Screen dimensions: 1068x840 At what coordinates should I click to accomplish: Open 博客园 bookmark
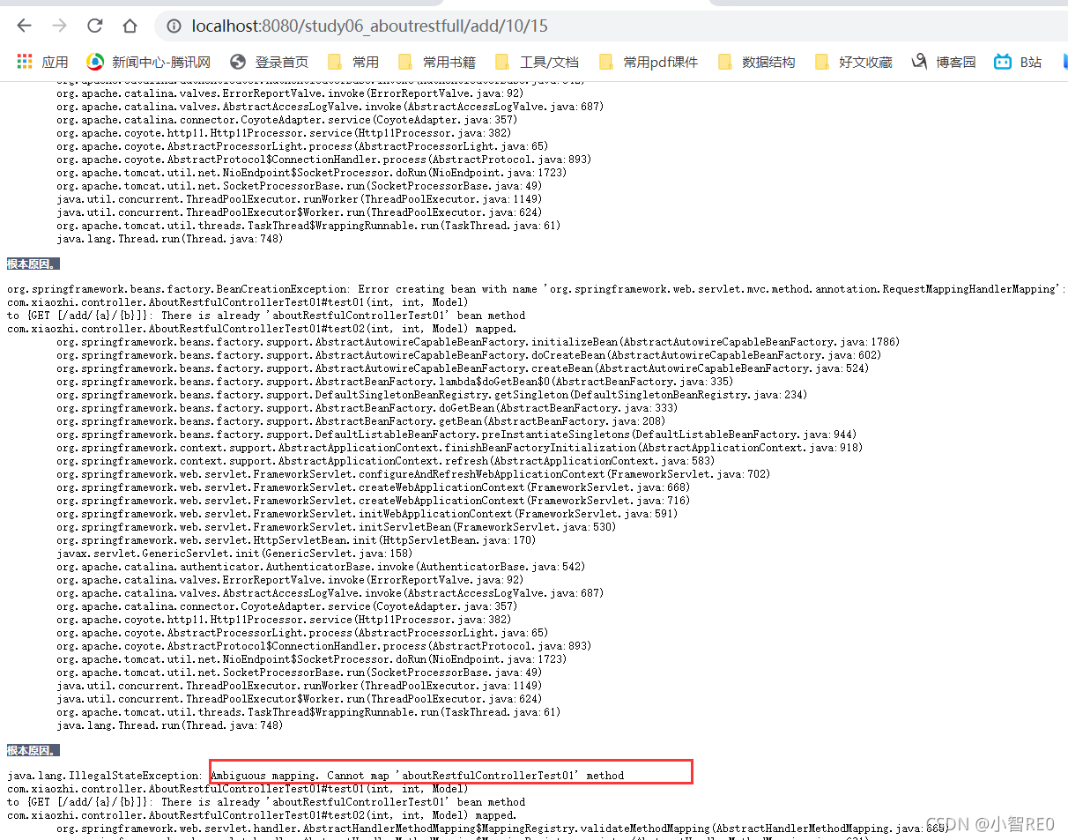(944, 62)
